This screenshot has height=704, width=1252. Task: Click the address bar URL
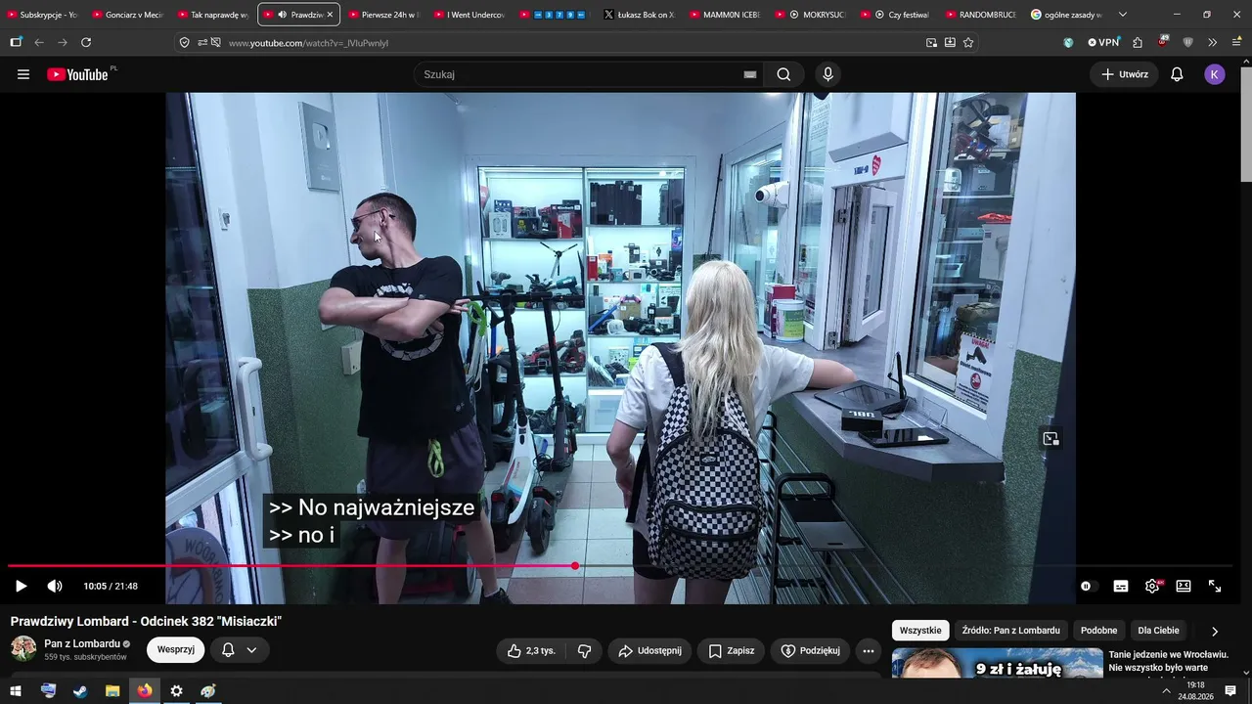point(308,43)
